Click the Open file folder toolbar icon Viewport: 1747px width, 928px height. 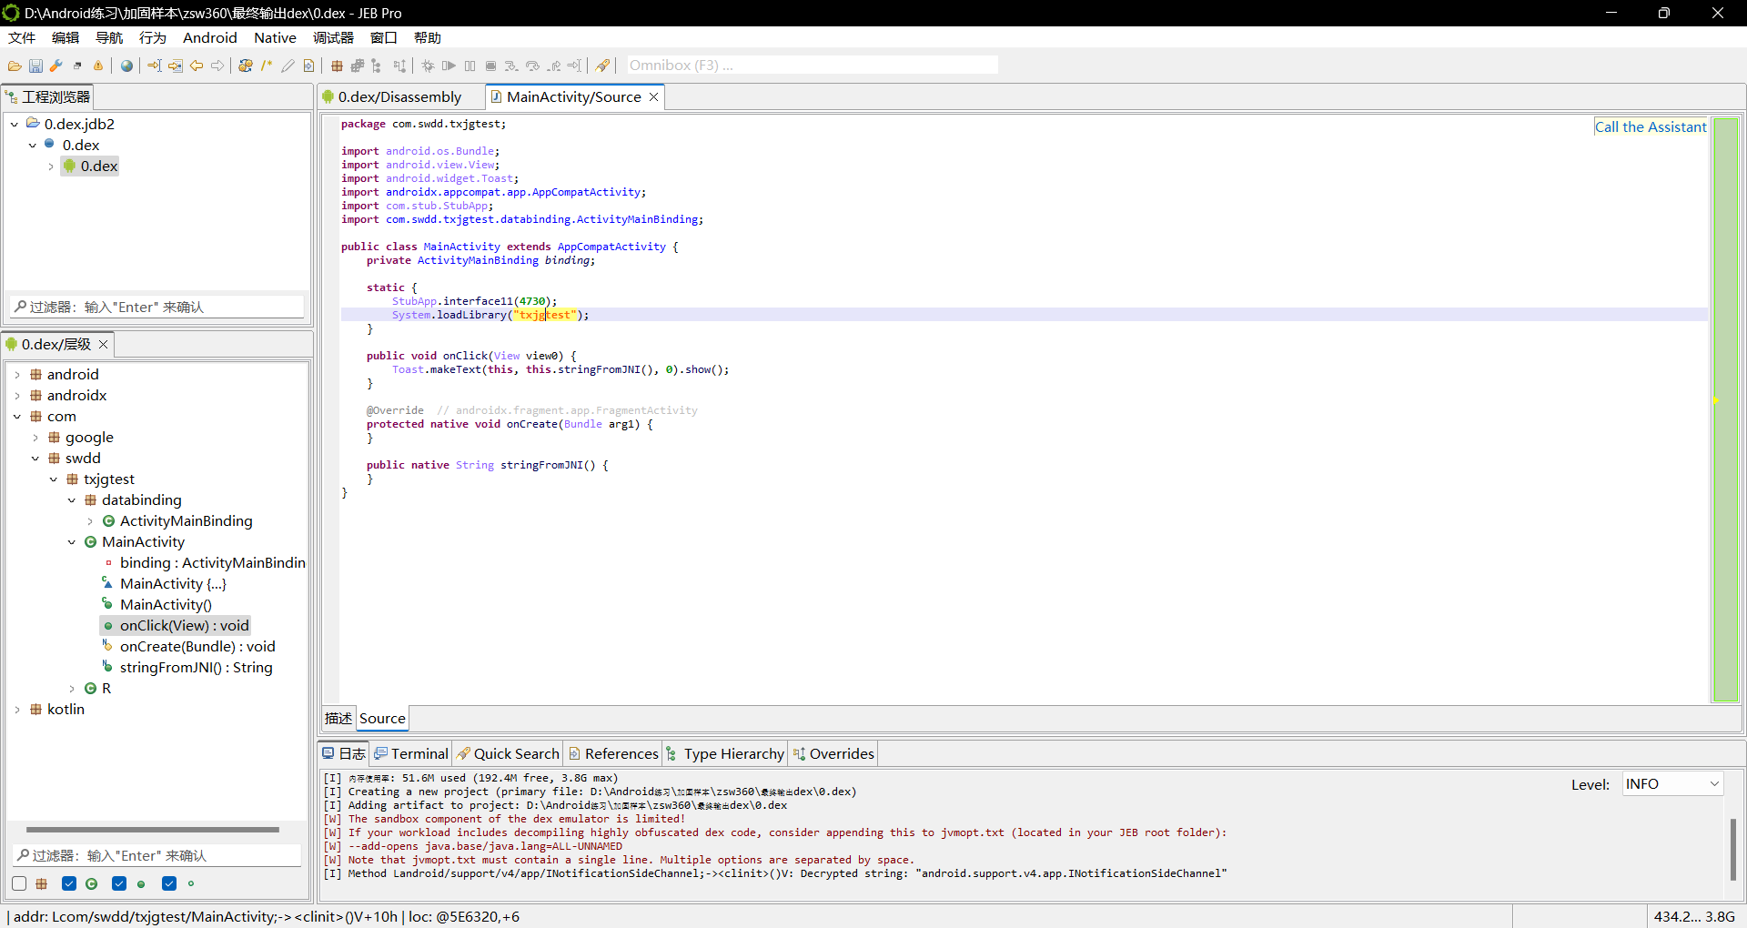15,66
